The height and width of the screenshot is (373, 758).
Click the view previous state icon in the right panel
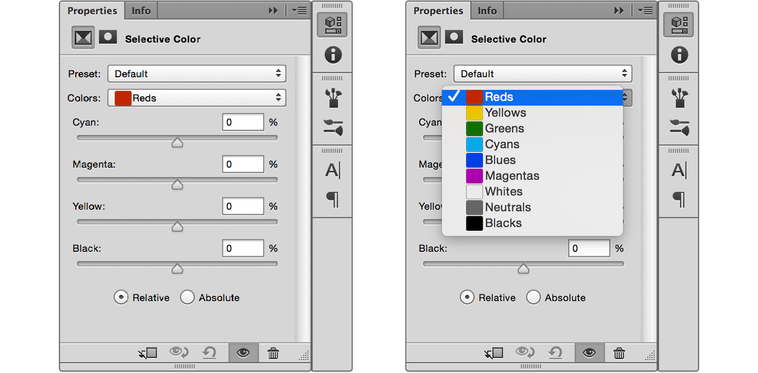pyautogui.click(x=525, y=354)
